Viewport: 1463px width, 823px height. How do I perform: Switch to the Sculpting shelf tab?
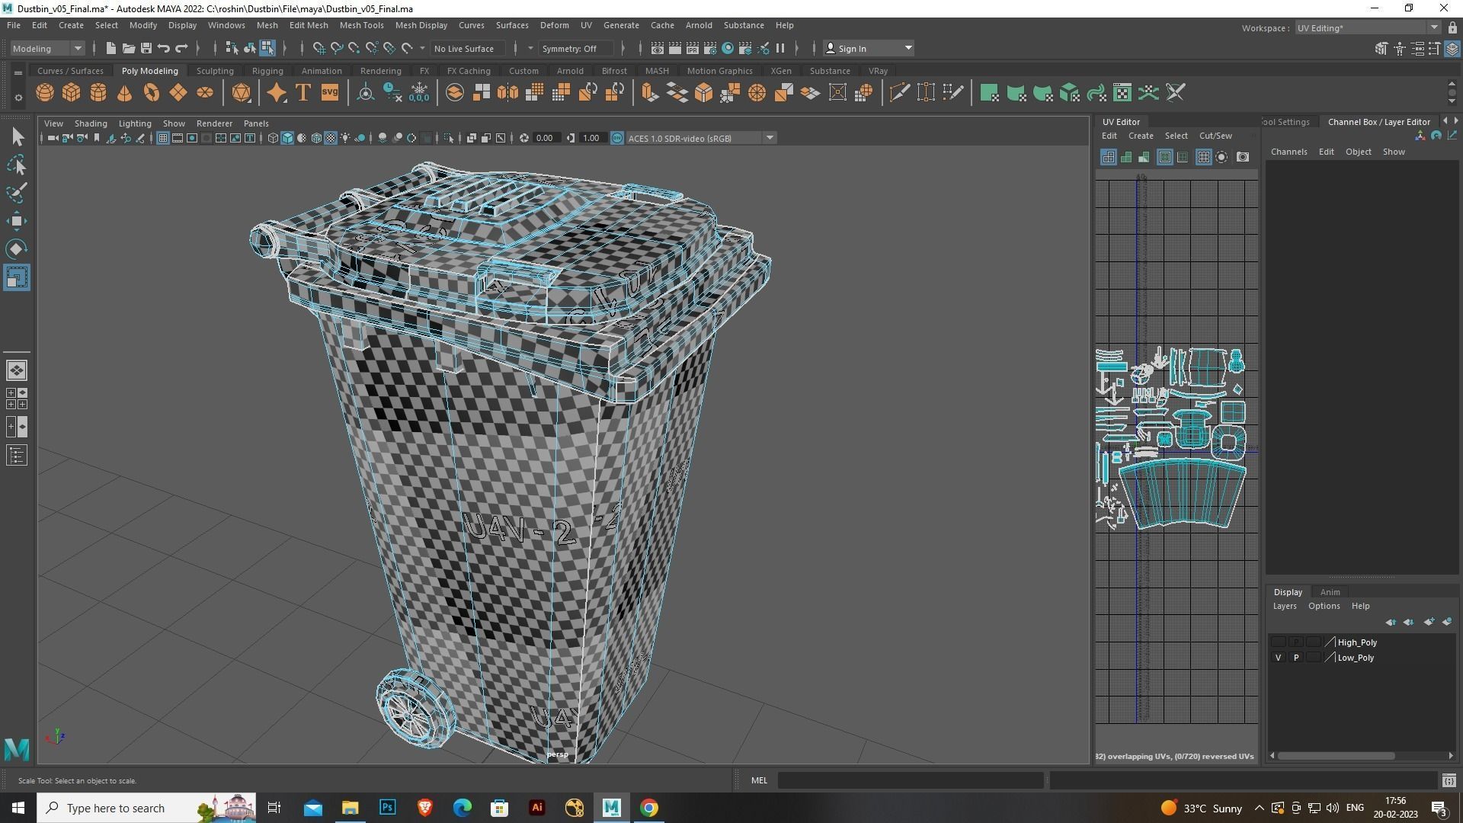(215, 71)
